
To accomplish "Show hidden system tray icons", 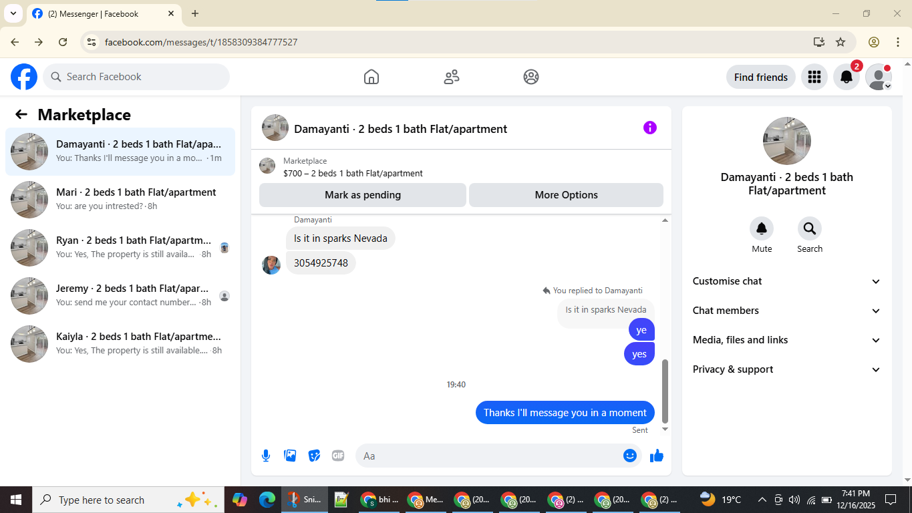I will [762, 500].
